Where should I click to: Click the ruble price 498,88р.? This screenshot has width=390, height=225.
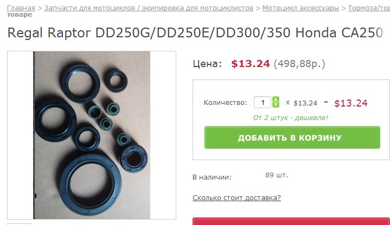coord(299,64)
